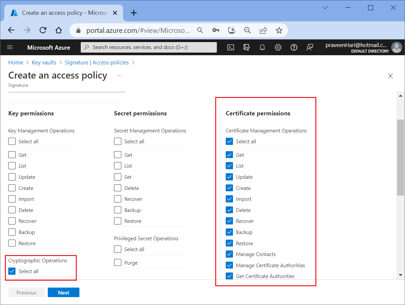This screenshot has height=305, width=405.
Task: Open Azure portal settings gear
Action: (278, 47)
